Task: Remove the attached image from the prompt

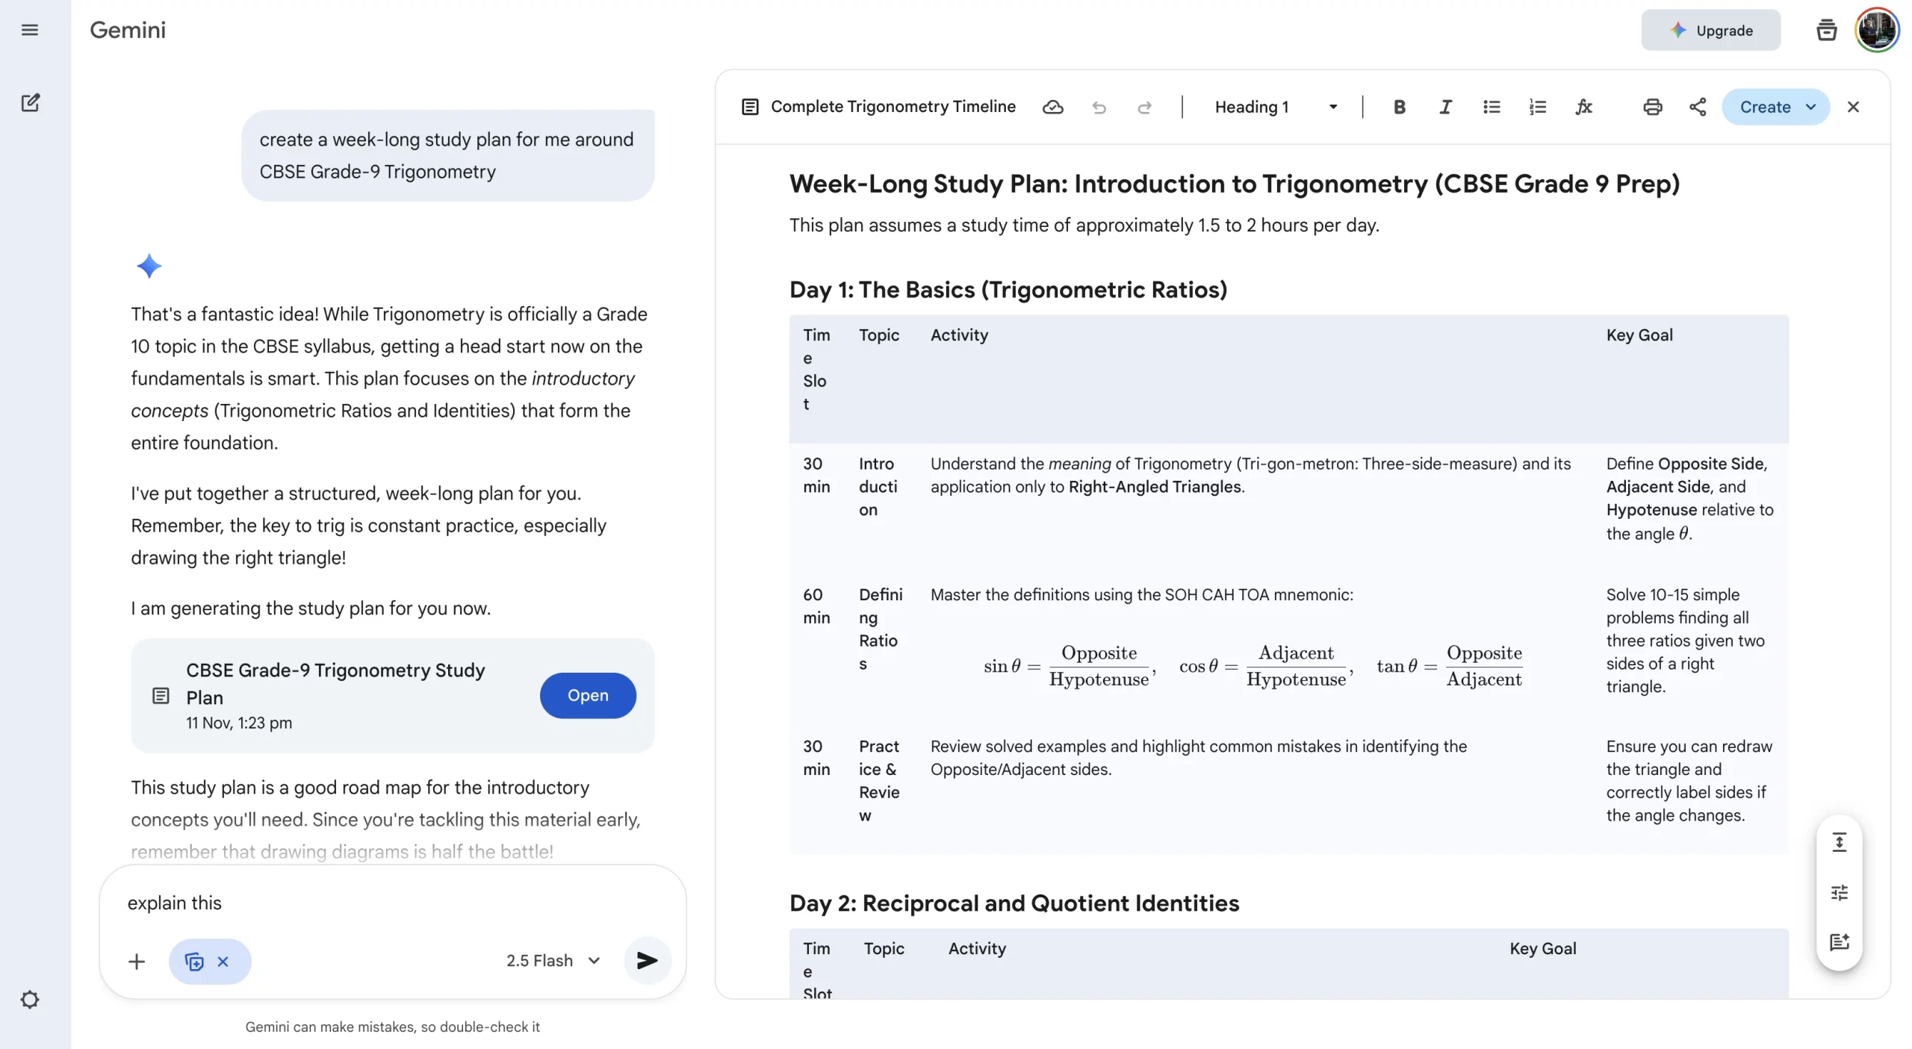Action: coord(224,961)
